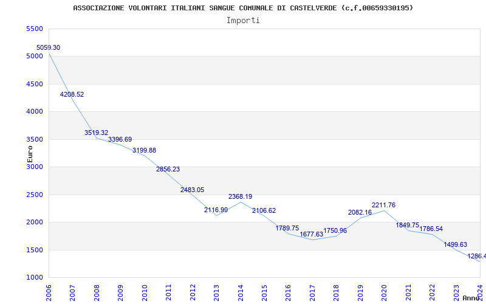Click the chart title mentioning CASTELVERDE
The height and width of the screenshot is (304, 486).
[x=244, y=8]
